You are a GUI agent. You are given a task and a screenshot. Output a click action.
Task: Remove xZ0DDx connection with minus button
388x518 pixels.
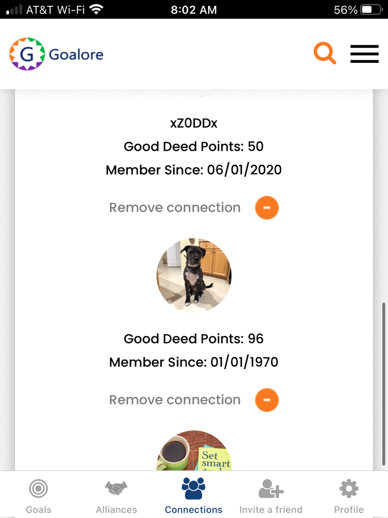(x=267, y=208)
